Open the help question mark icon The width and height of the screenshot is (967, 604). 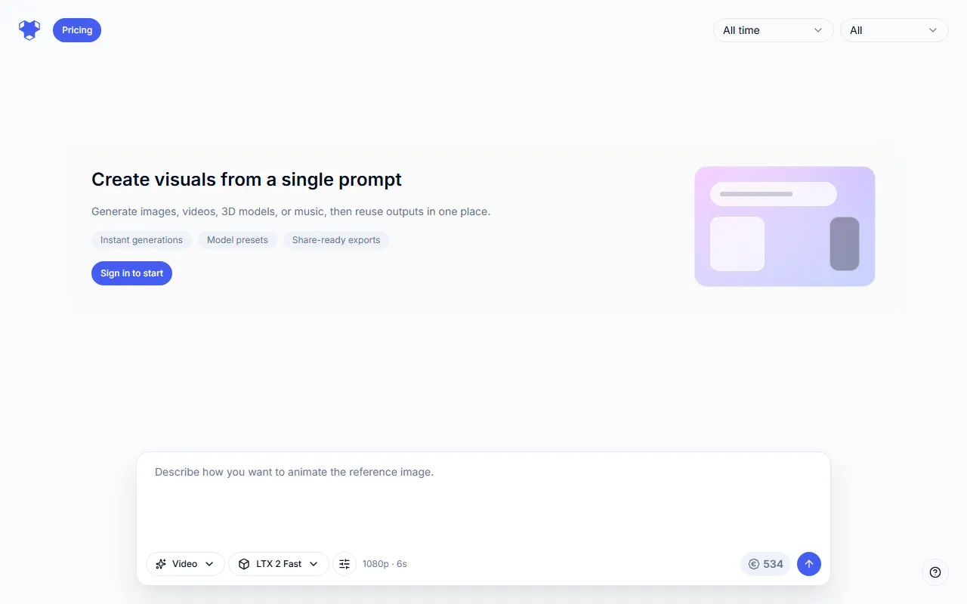tap(935, 572)
